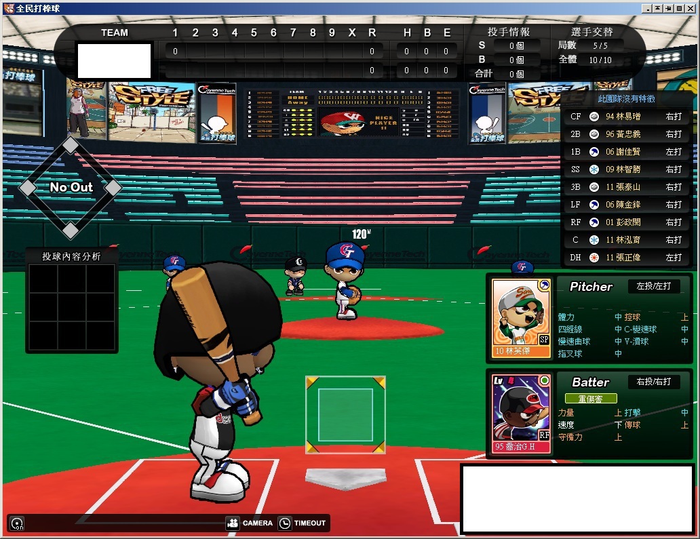
Task: Click the SP badge on pitcher card
Action: 544,340
